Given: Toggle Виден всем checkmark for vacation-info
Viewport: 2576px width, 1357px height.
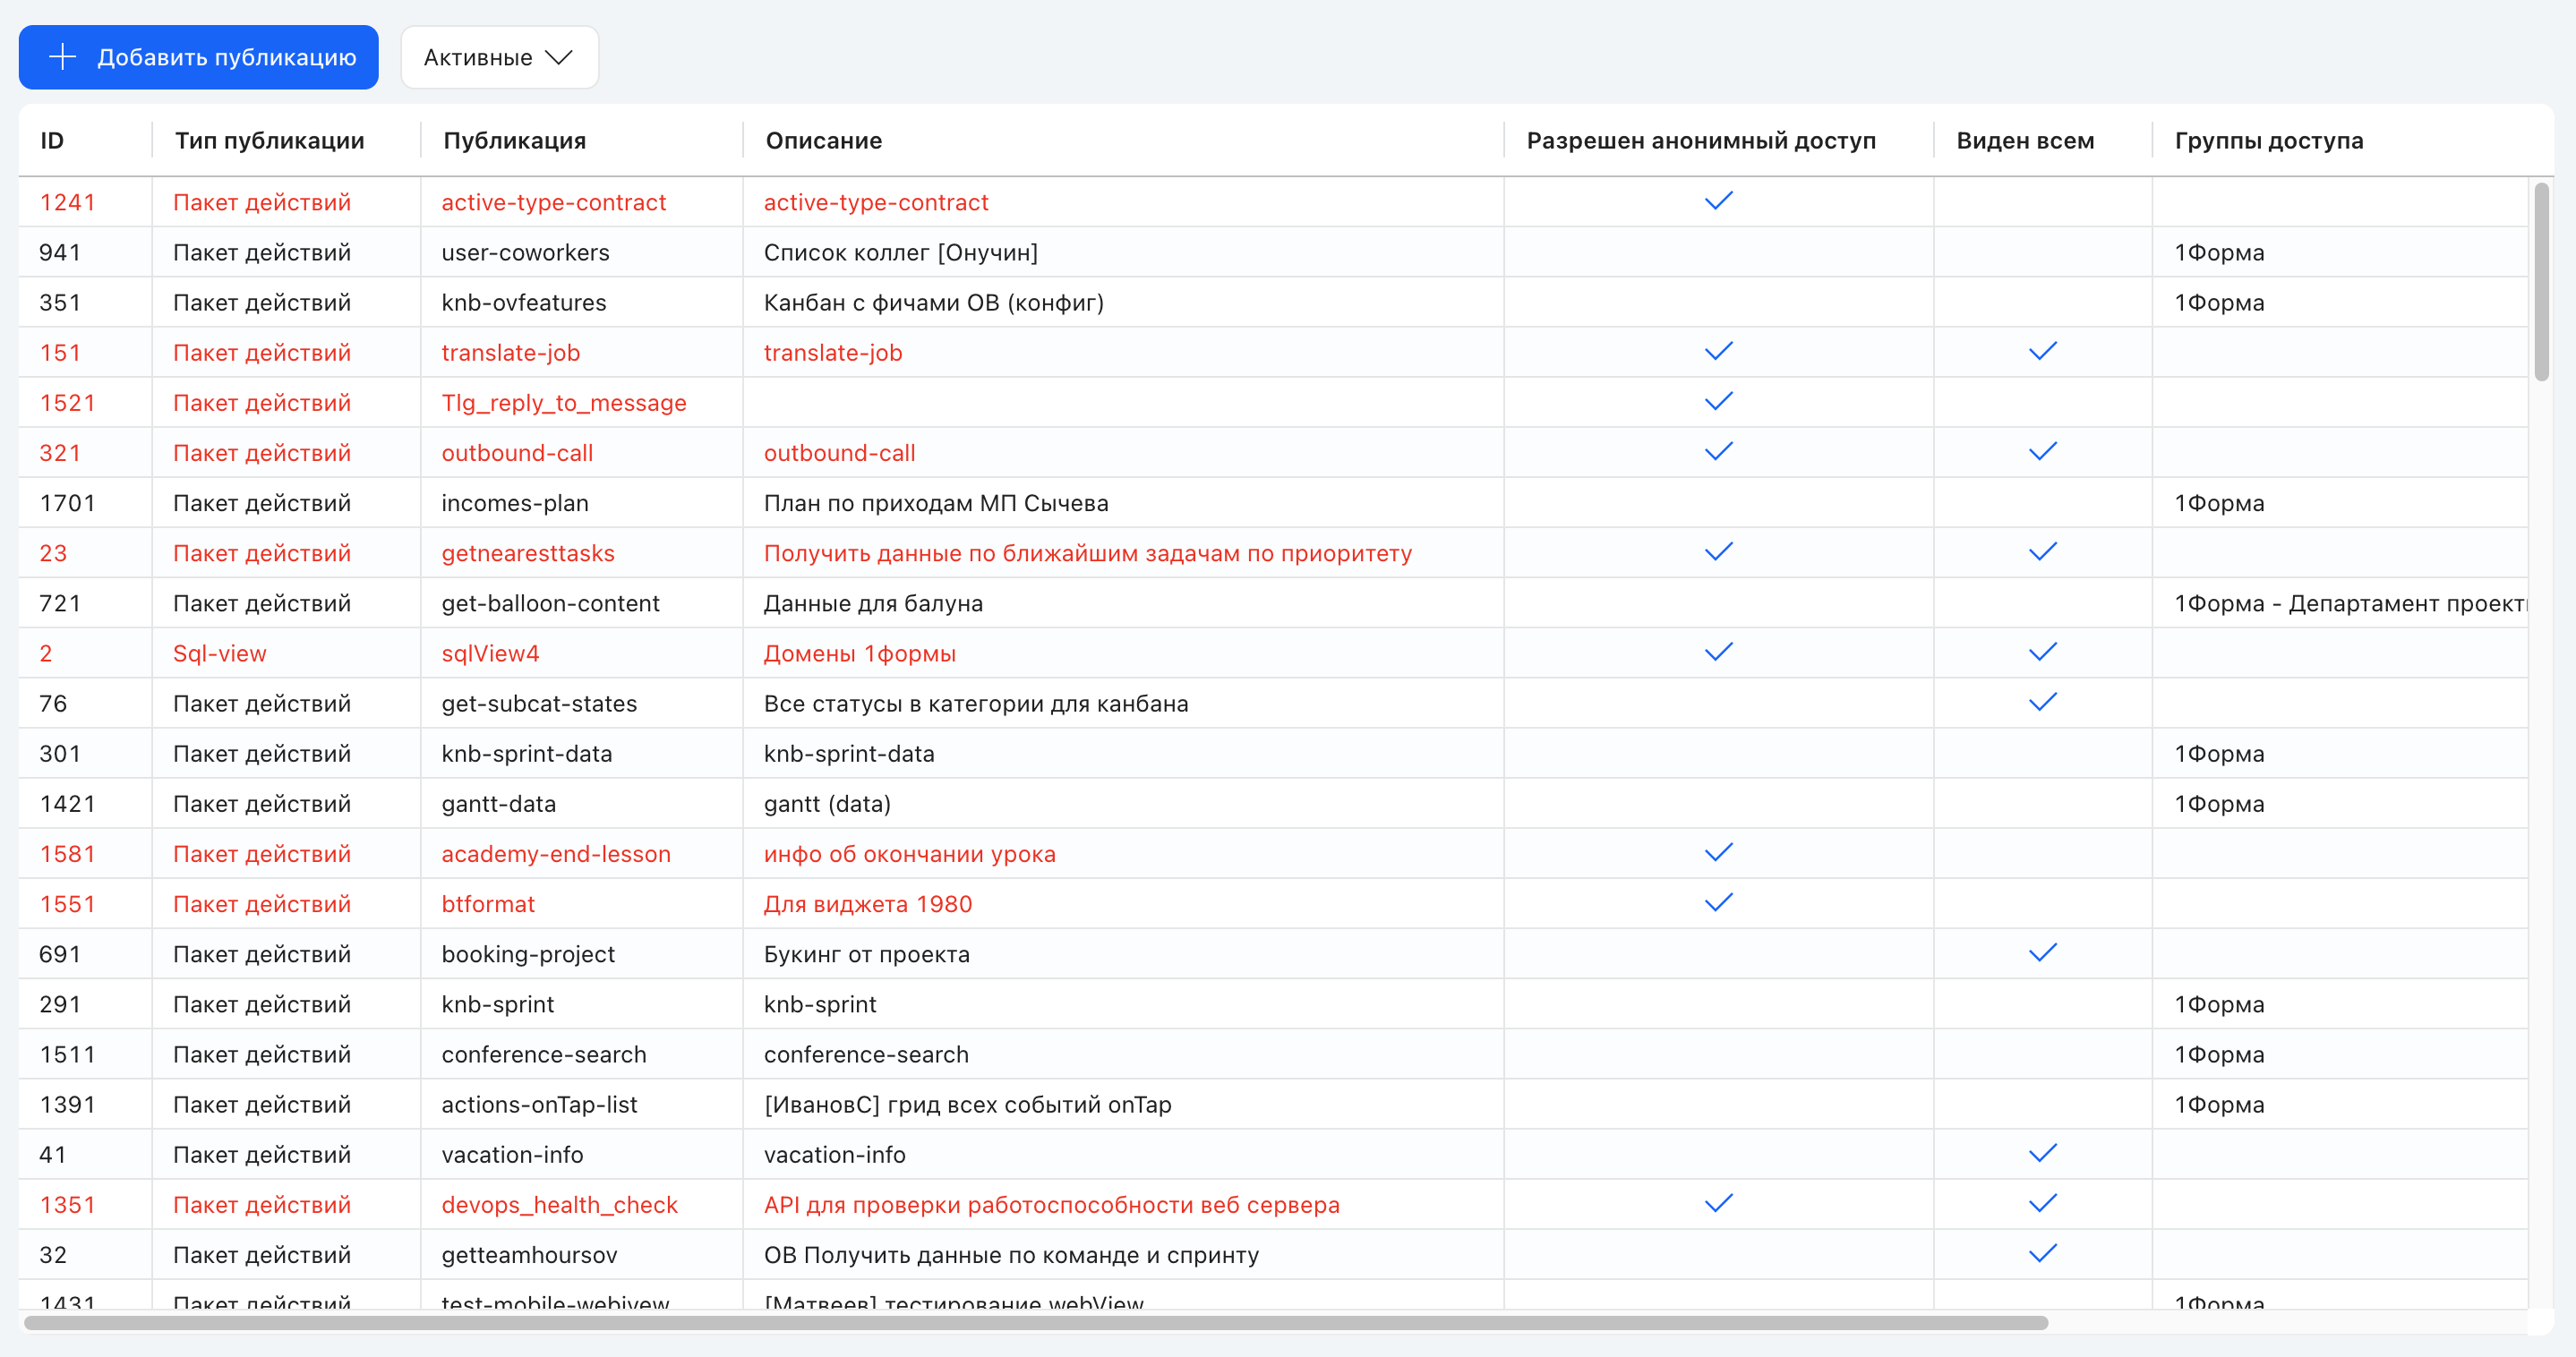Looking at the screenshot, I should (x=2042, y=1153).
